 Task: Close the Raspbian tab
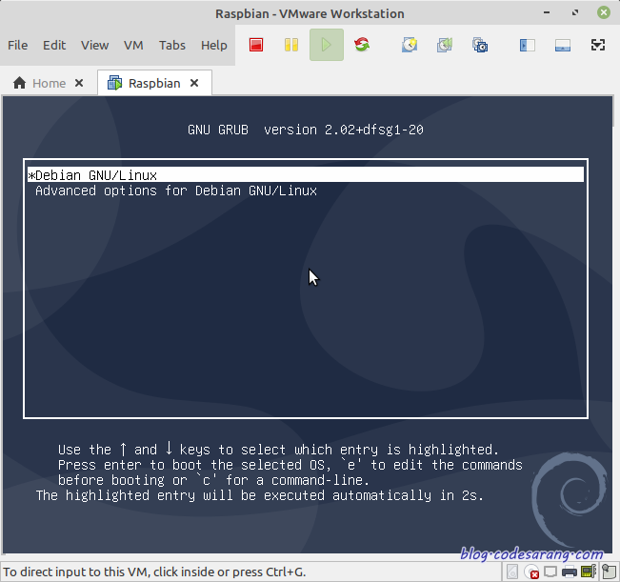194,83
